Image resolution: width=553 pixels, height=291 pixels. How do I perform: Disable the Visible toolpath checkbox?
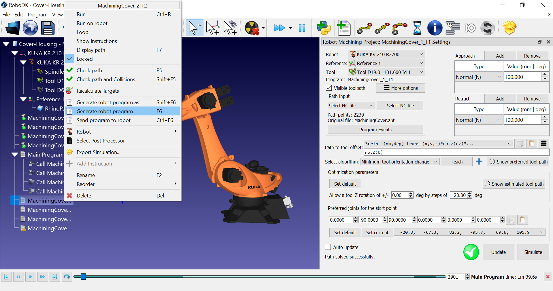[329, 88]
